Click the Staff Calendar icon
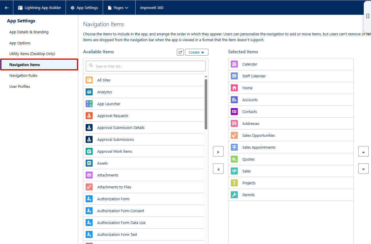Image resolution: width=371 pixels, height=244 pixels. point(234,76)
